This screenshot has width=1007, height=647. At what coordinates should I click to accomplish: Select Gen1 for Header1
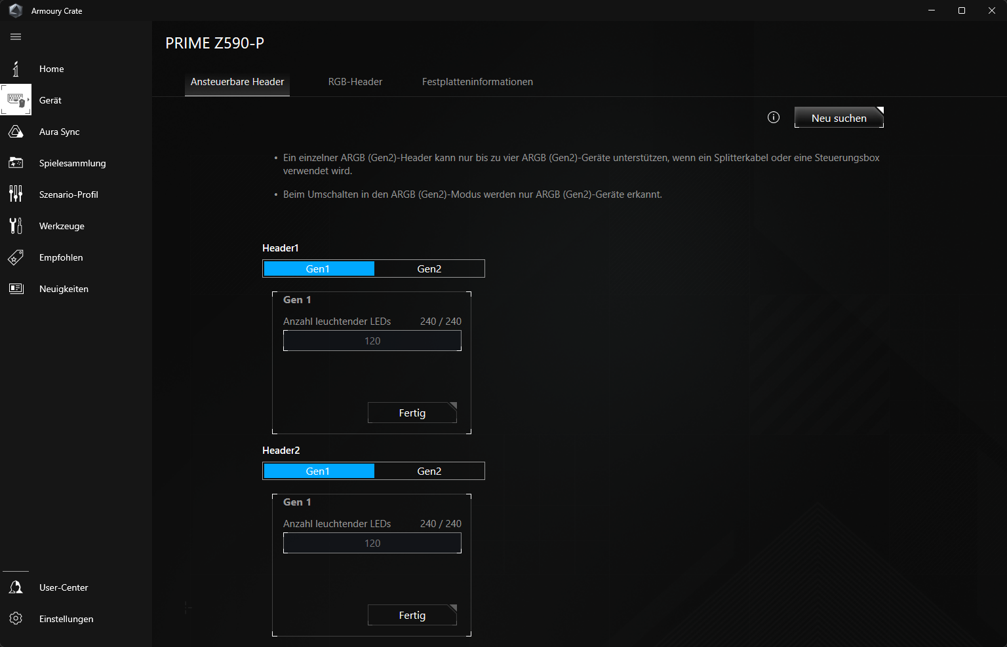pos(319,268)
